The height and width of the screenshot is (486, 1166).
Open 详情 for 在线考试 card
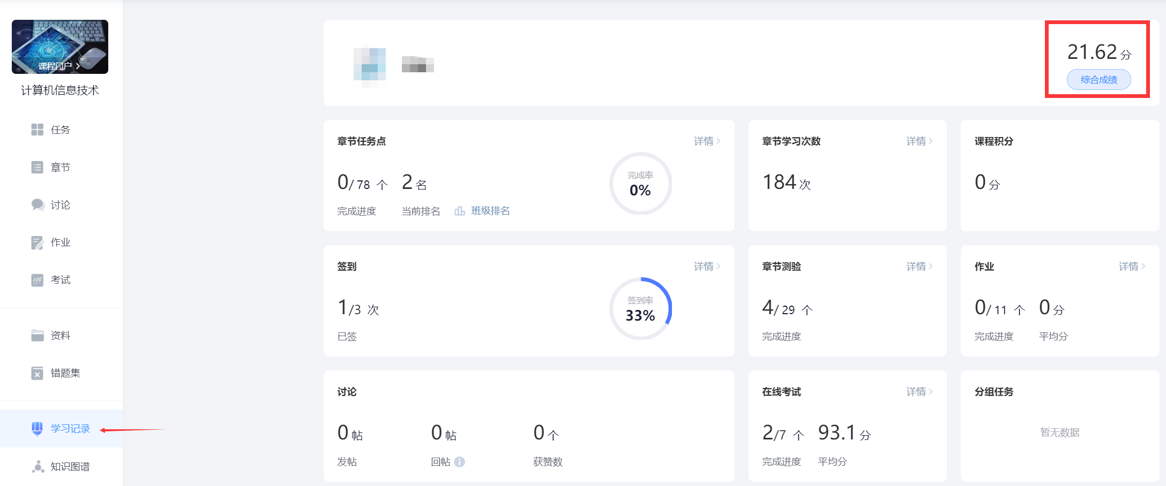[x=919, y=392]
